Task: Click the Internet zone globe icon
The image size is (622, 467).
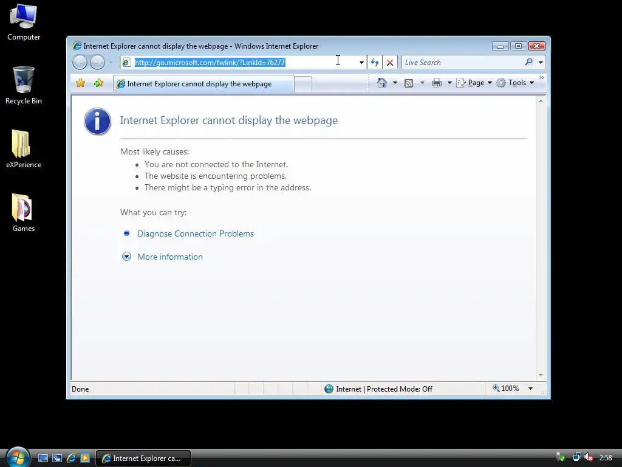Action: [329, 389]
